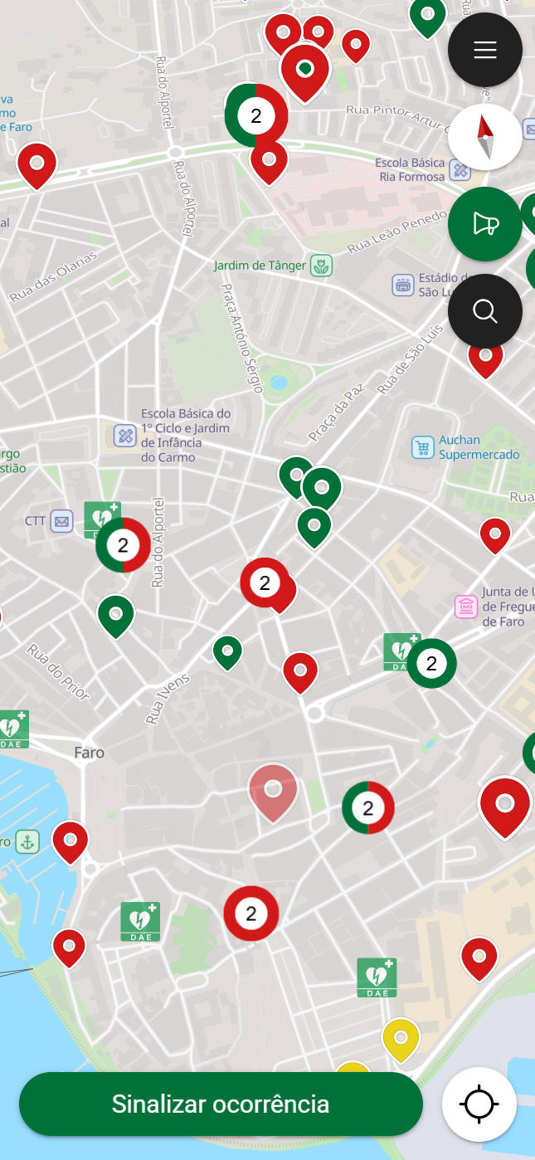Viewport: 535px width, 1160px height.
Task: Select the Escola Básica Ria Formosa icon
Action: tap(460, 171)
